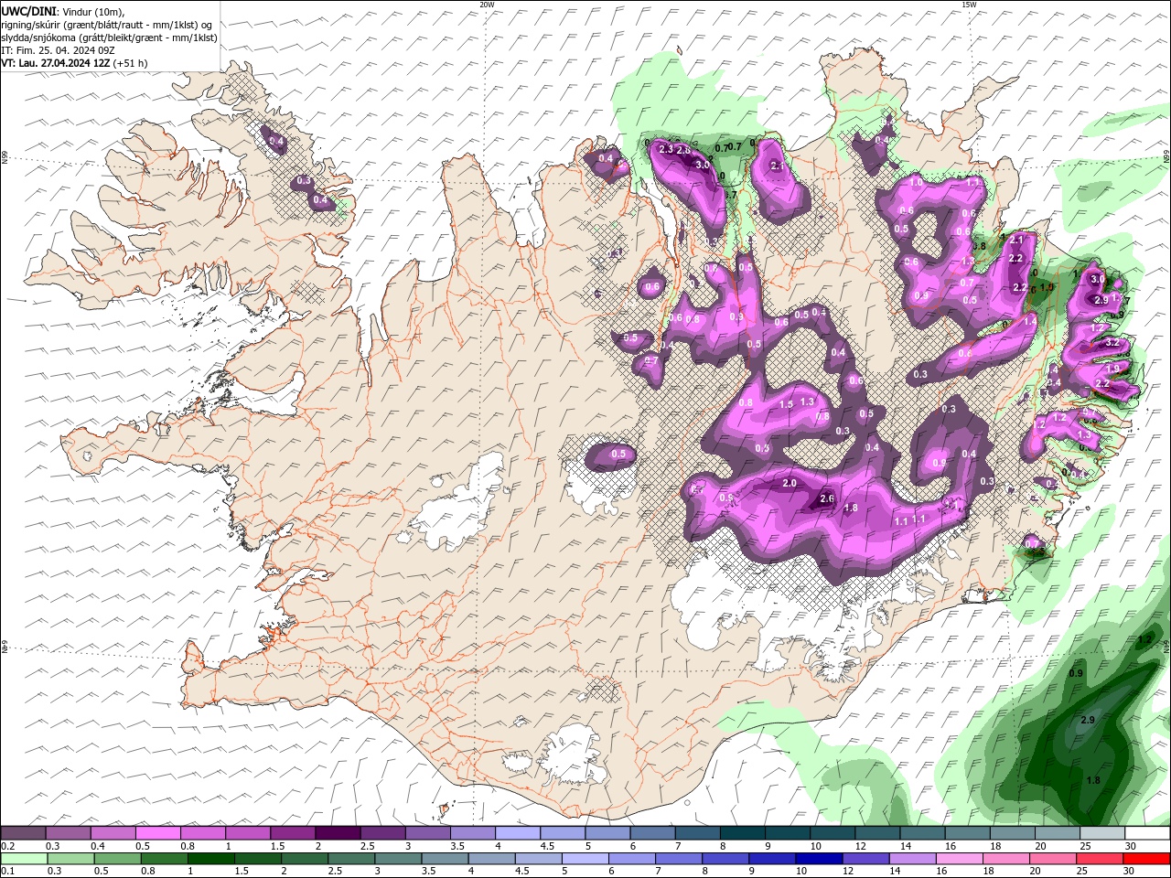Pick the rain swatch between 1 and 1.5

pyautogui.click(x=210, y=859)
